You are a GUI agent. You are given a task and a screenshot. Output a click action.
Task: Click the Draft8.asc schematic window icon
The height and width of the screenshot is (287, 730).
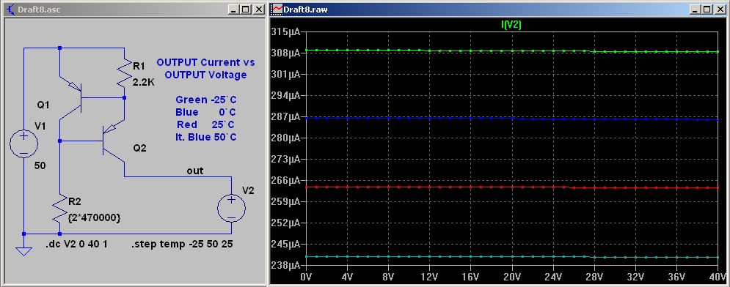tap(10, 9)
